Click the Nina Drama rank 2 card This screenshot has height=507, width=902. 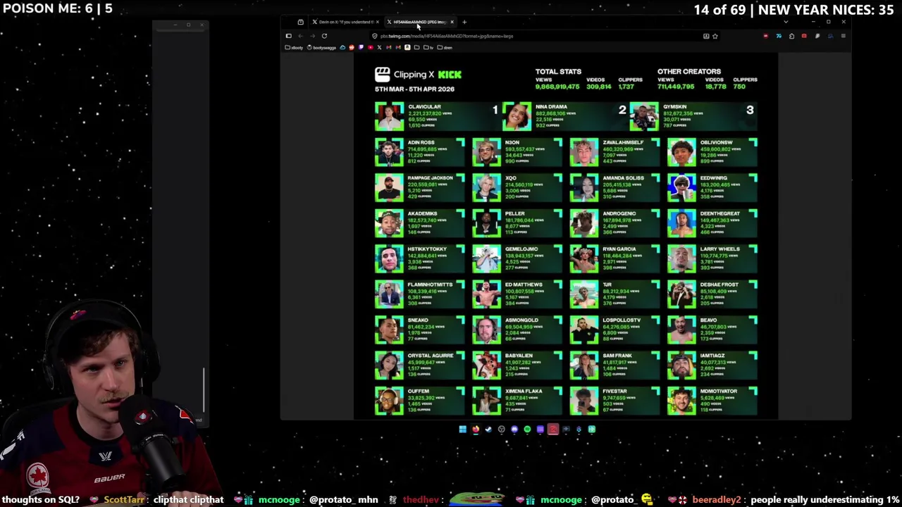(x=565, y=115)
